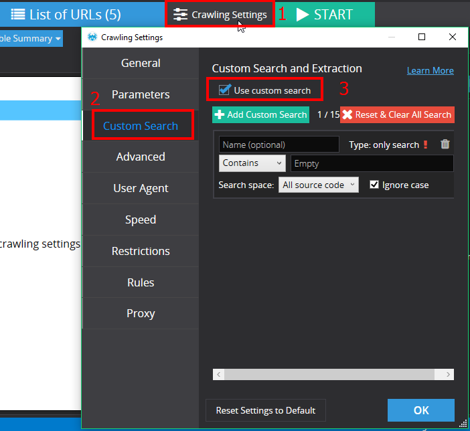
Task: Open the Contains condition dropdown
Action: (x=252, y=163)
